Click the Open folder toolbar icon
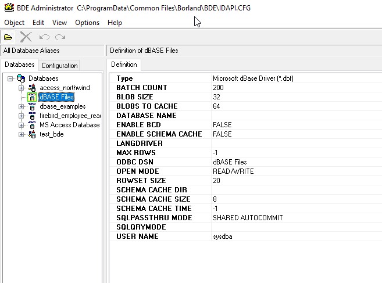 pyautogui.click(x=8, y=37)
